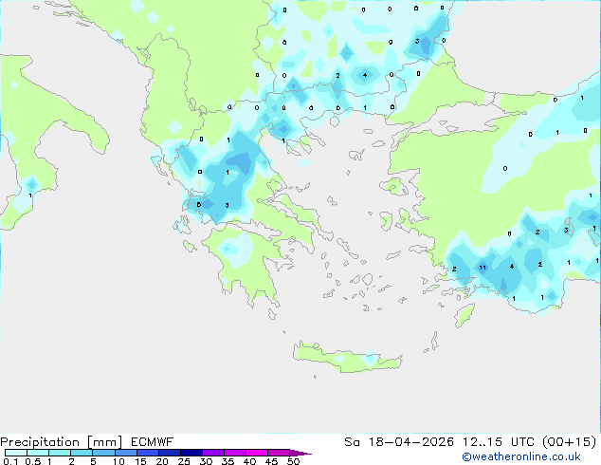Pick the 30–35 mm purple legend swatch
Viewport: 601px width, 465px height.
point(212,453)
